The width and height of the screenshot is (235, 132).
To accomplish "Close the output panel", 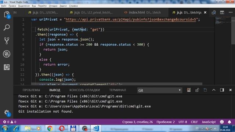I will [231, 90].
